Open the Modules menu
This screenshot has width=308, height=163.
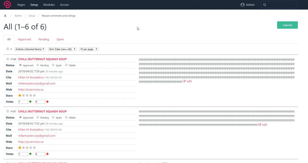click(x=49, y=5)
